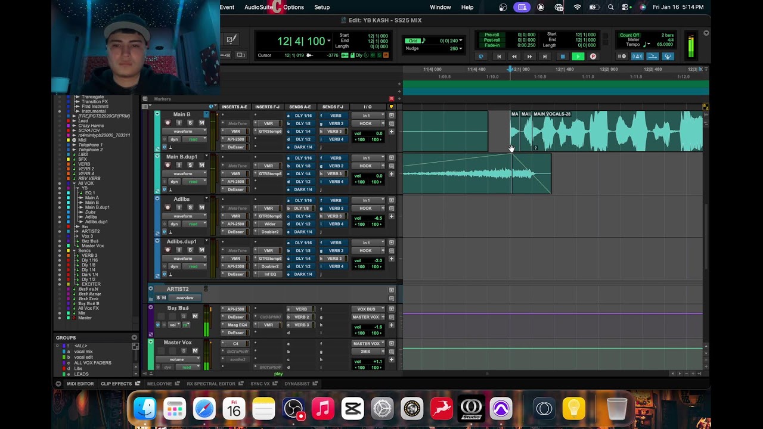
Task: Click Return to Zero transport button
Action: click(499, 57)
